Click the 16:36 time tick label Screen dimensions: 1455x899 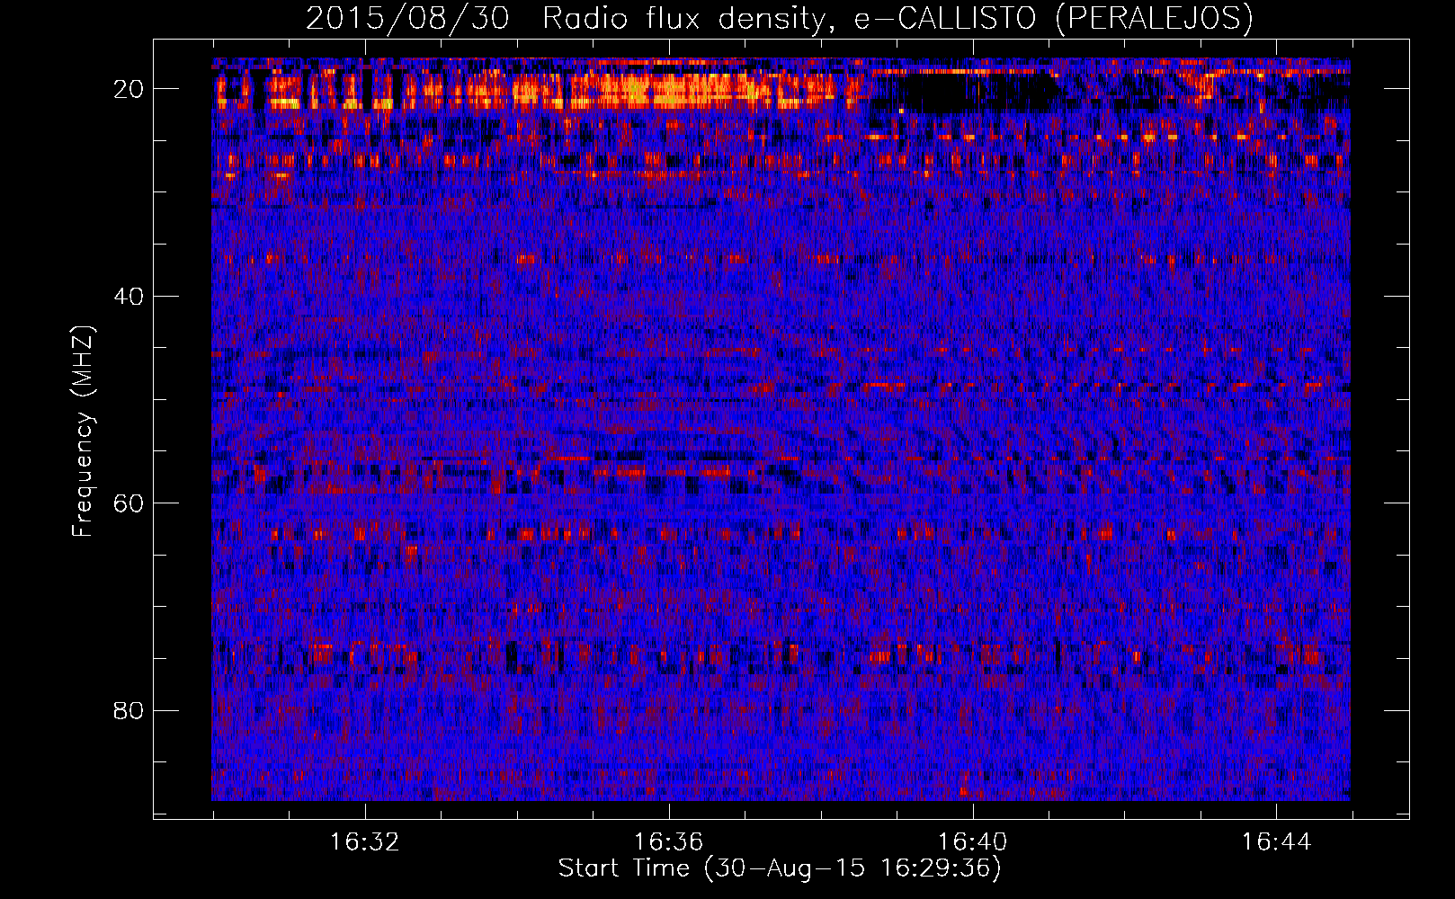coord(668,842)
